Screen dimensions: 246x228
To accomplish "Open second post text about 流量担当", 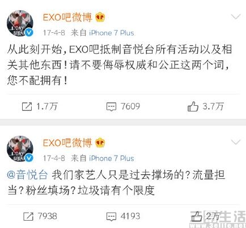I will tap(116, 182).
